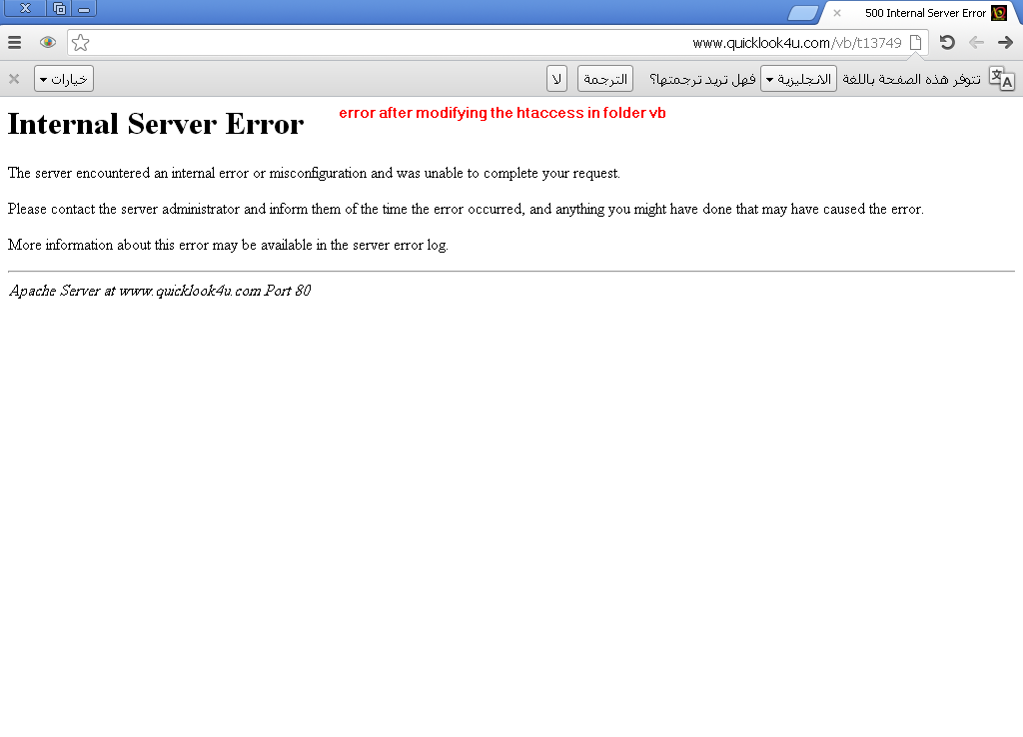Click the eye extension icon

click(x=48, y=42)
